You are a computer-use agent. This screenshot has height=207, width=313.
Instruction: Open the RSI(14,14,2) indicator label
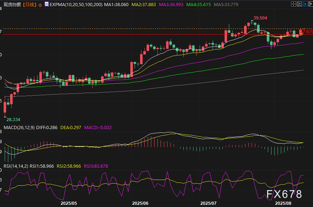(15, 166)
